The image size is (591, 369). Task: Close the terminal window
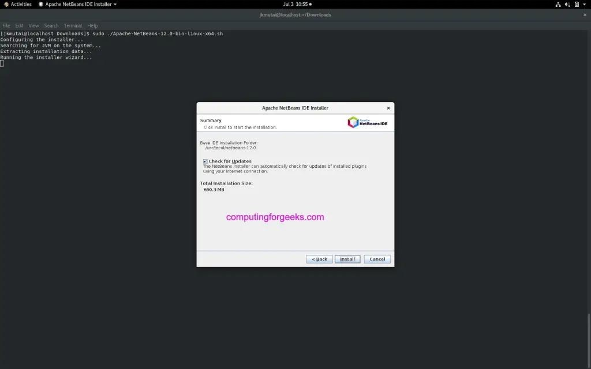[585, 15]
